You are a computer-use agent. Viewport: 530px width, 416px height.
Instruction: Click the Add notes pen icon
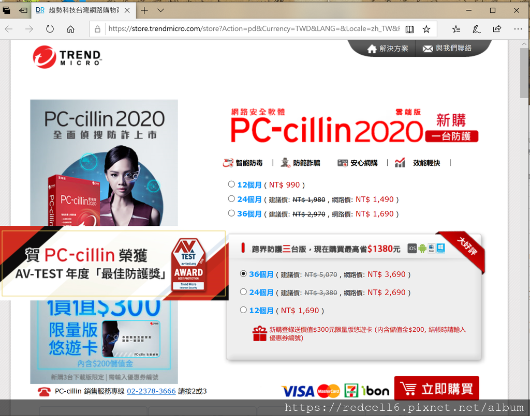coord(476,29)
